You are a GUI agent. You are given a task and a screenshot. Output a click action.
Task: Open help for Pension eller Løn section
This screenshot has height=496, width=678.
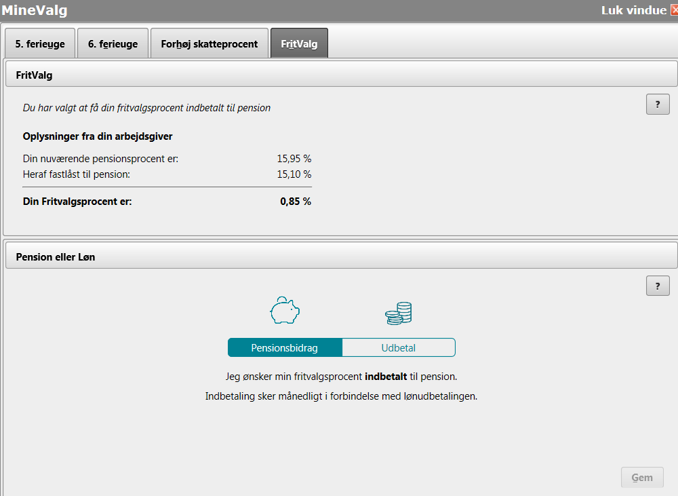click(657, 286)
